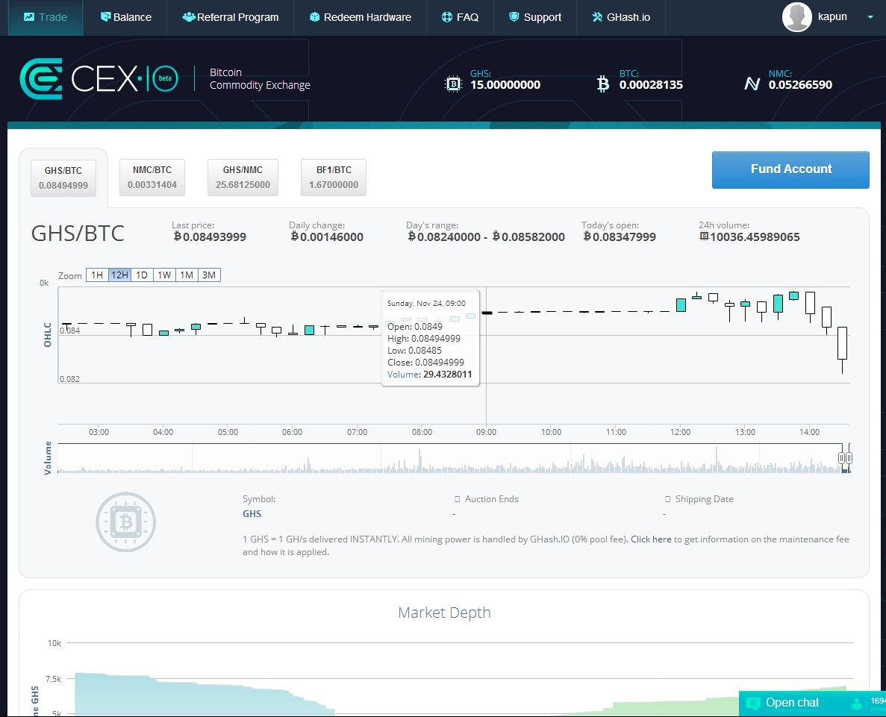Click the GHS chip icon in the balance bar
Screen dimensions: 886x717
(454, 84)
